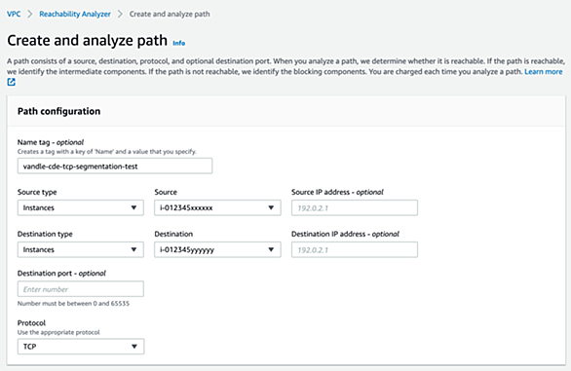Open the Source type Instances dropdown

coord(81,207)
